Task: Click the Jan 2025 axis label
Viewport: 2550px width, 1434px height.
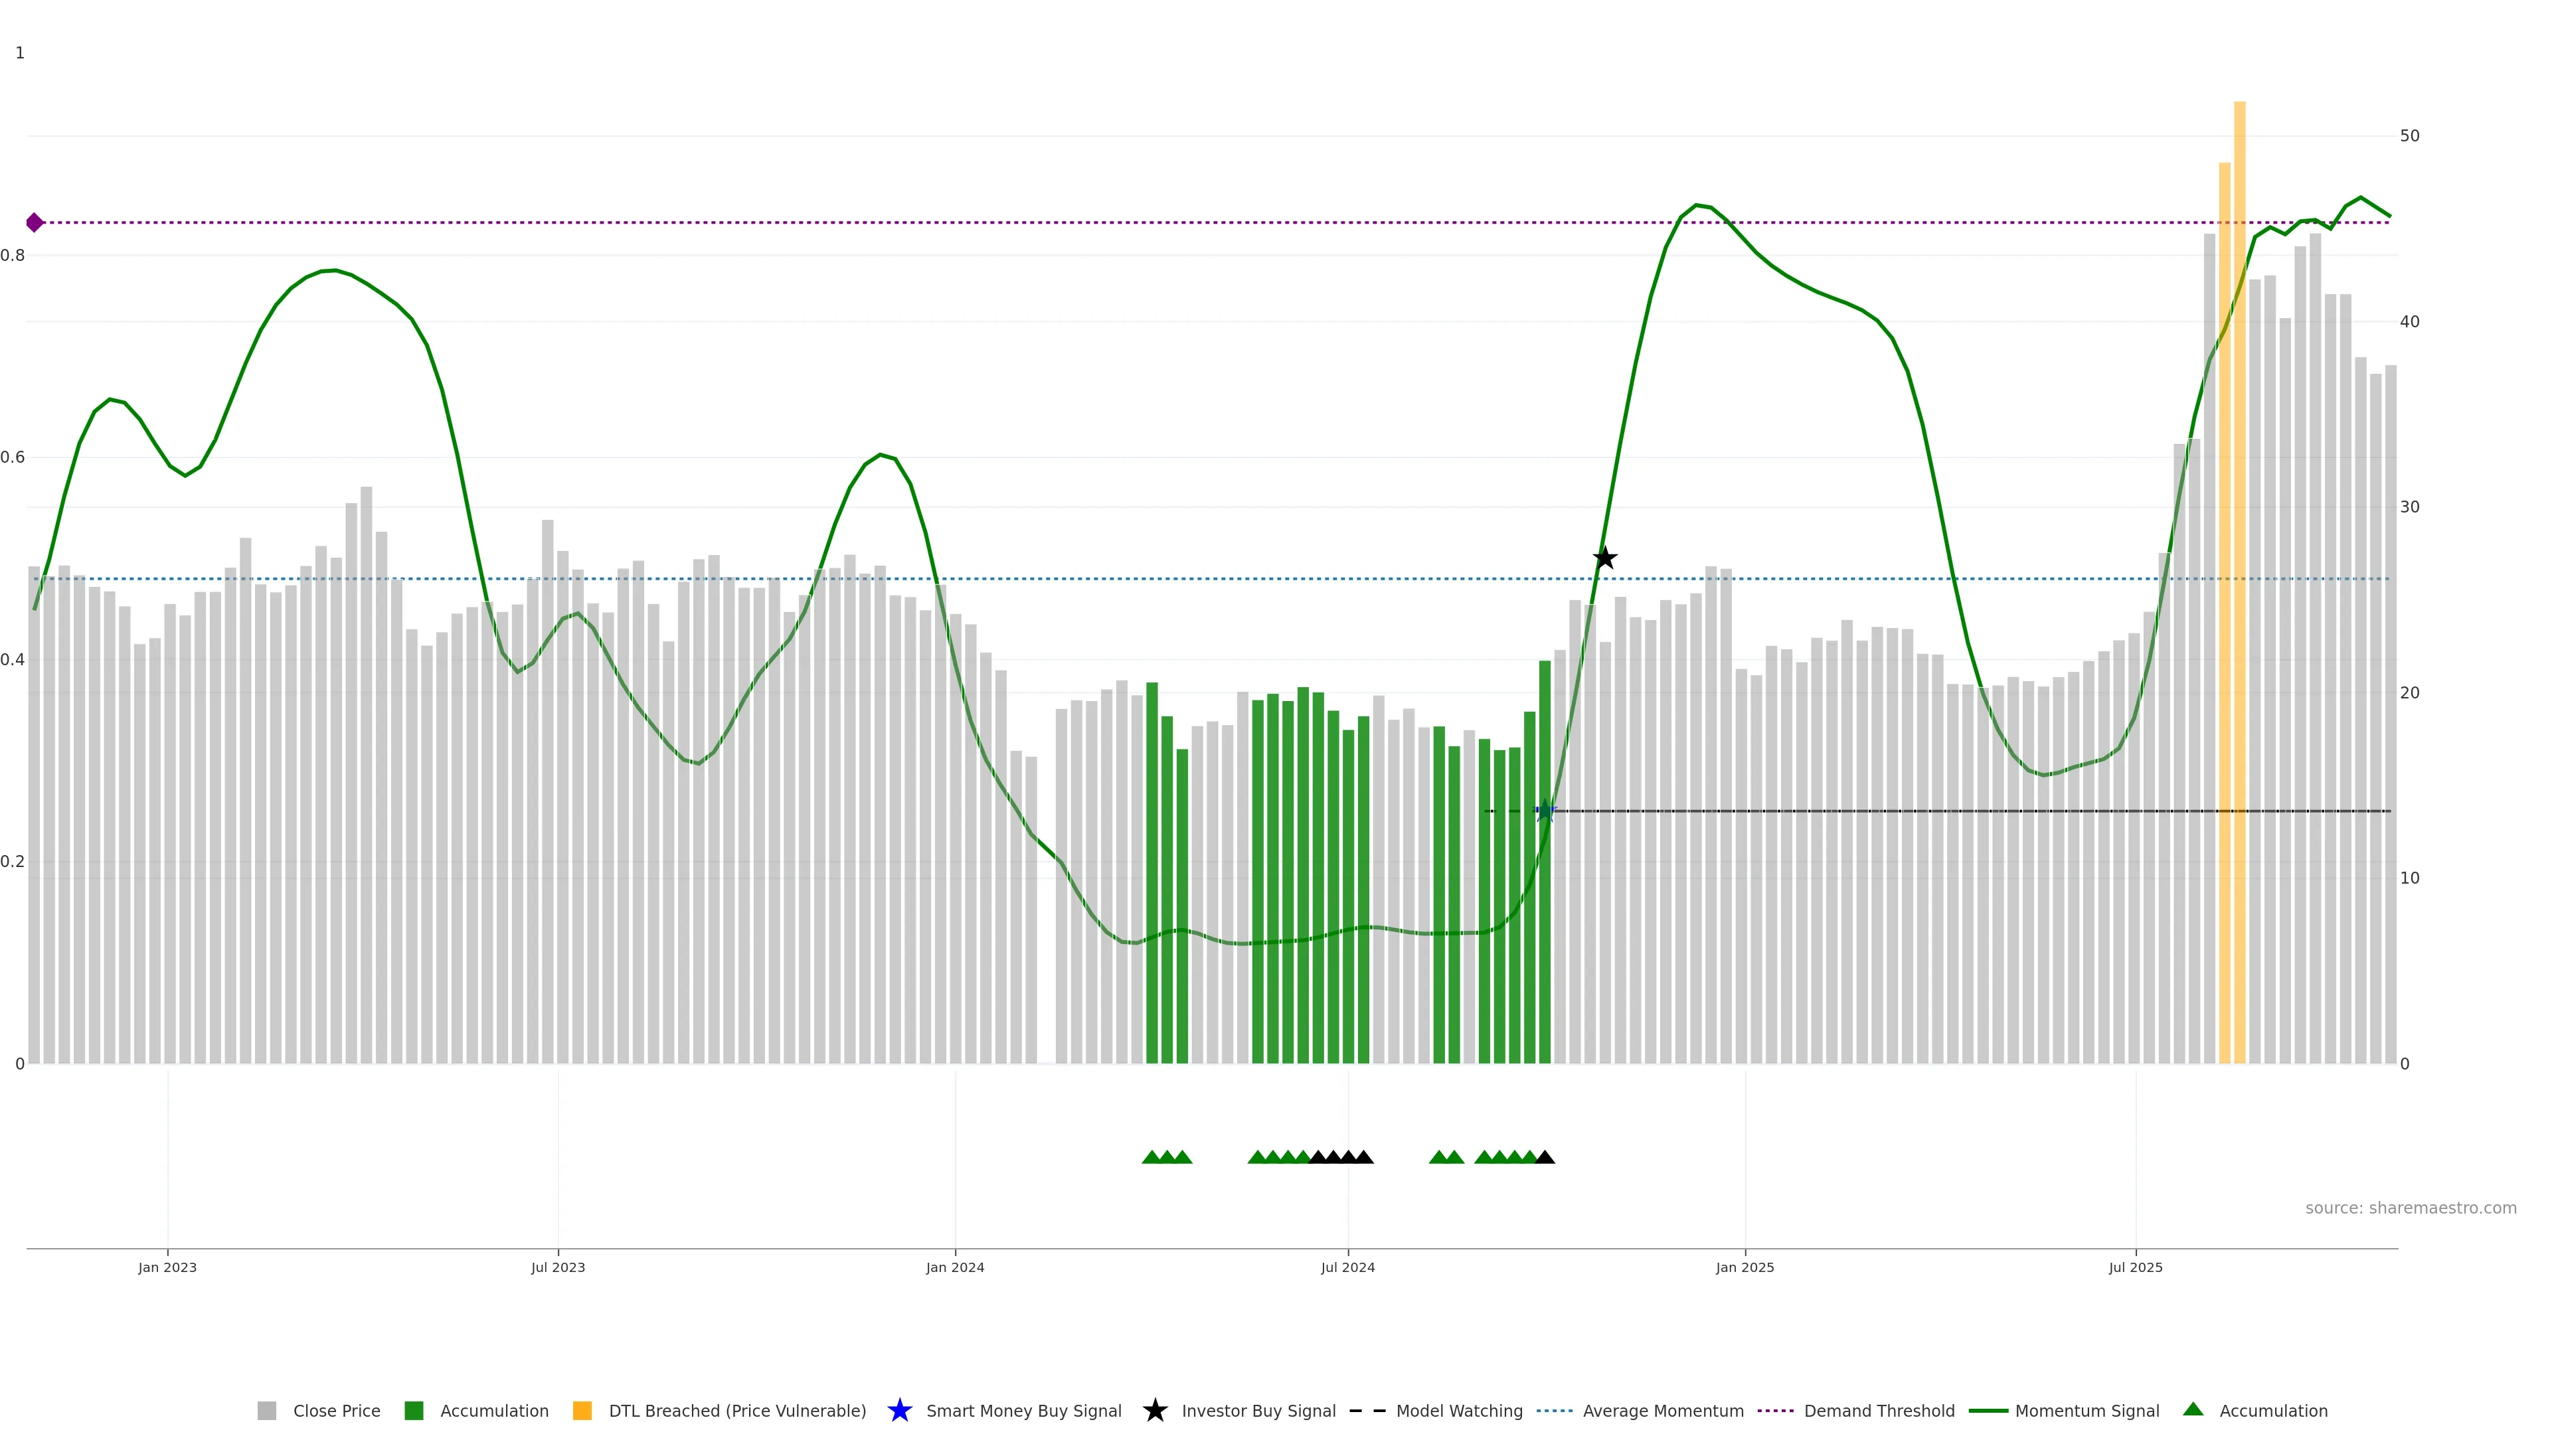Action: (1744, 1267)
